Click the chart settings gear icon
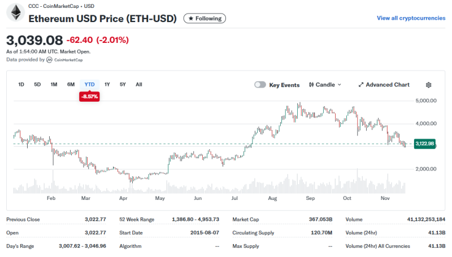 [x=428, y=85]
